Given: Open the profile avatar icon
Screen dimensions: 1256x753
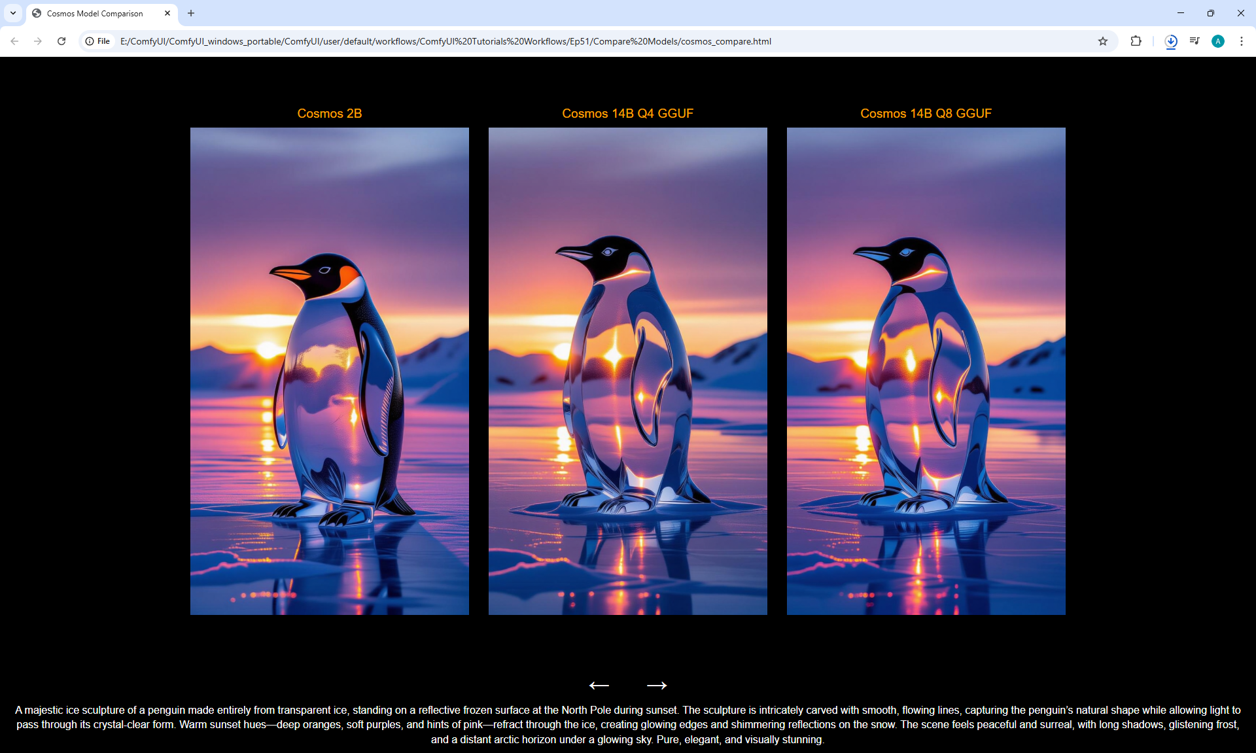Looking at the screenshot, I should 1218,41.
